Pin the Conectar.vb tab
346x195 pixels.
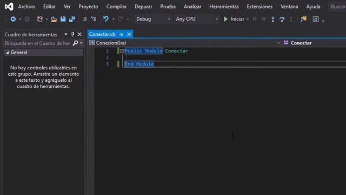click(121, 35)
